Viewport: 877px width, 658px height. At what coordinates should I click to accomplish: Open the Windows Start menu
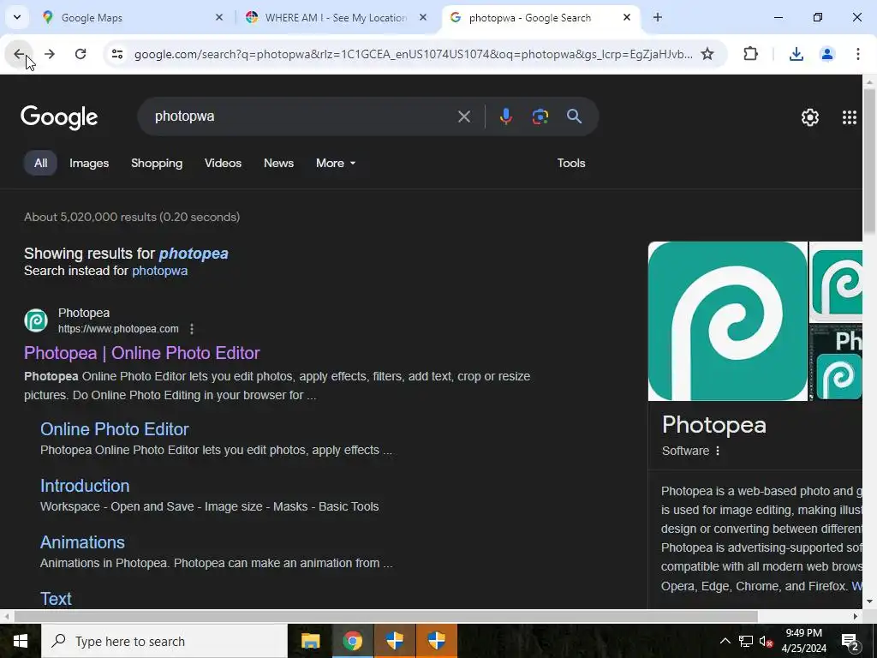21,641
